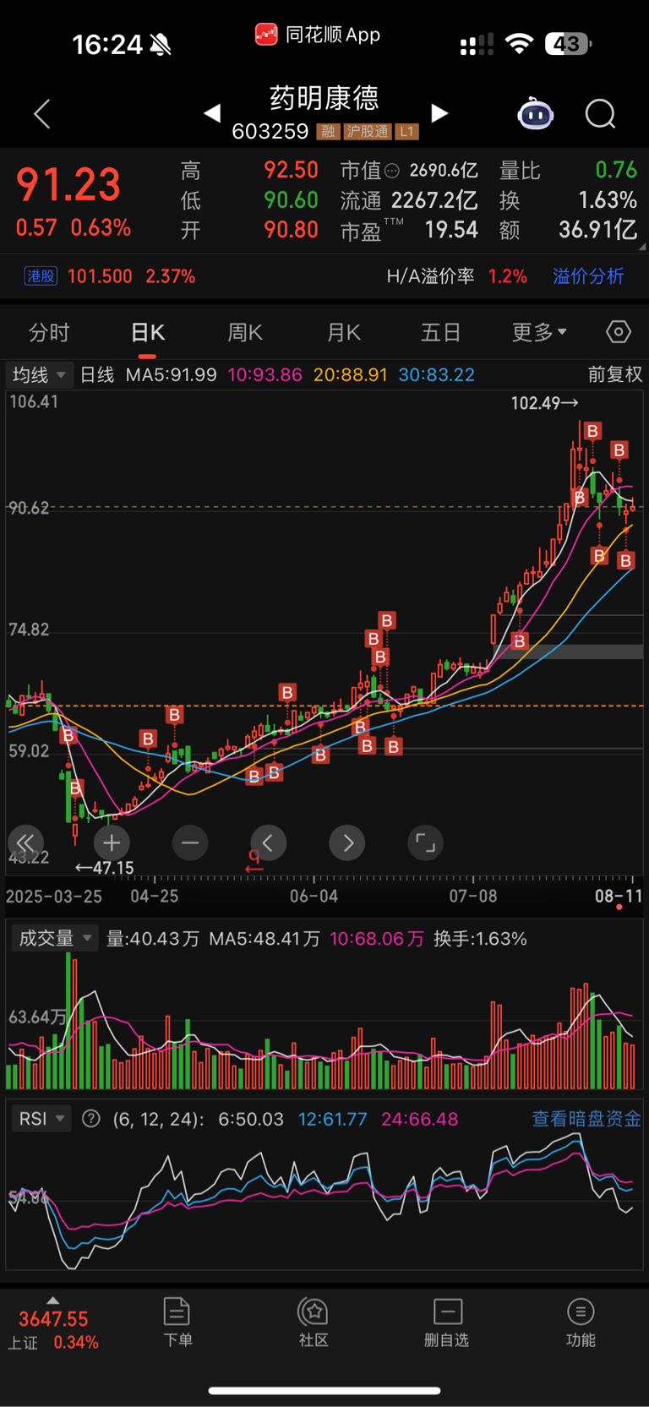The height and width of the screenshot is (1407, 649).
Task: Switch to previous stock with left triangle
Action: click(212, 113)
